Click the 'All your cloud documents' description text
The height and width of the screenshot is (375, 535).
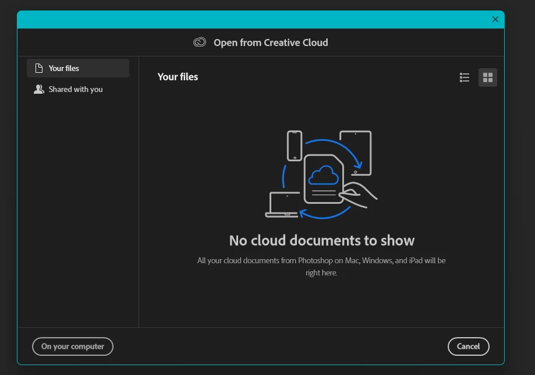[x=321, y=267]
